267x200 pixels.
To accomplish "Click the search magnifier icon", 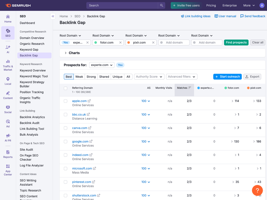I will [x=162, y=5].
